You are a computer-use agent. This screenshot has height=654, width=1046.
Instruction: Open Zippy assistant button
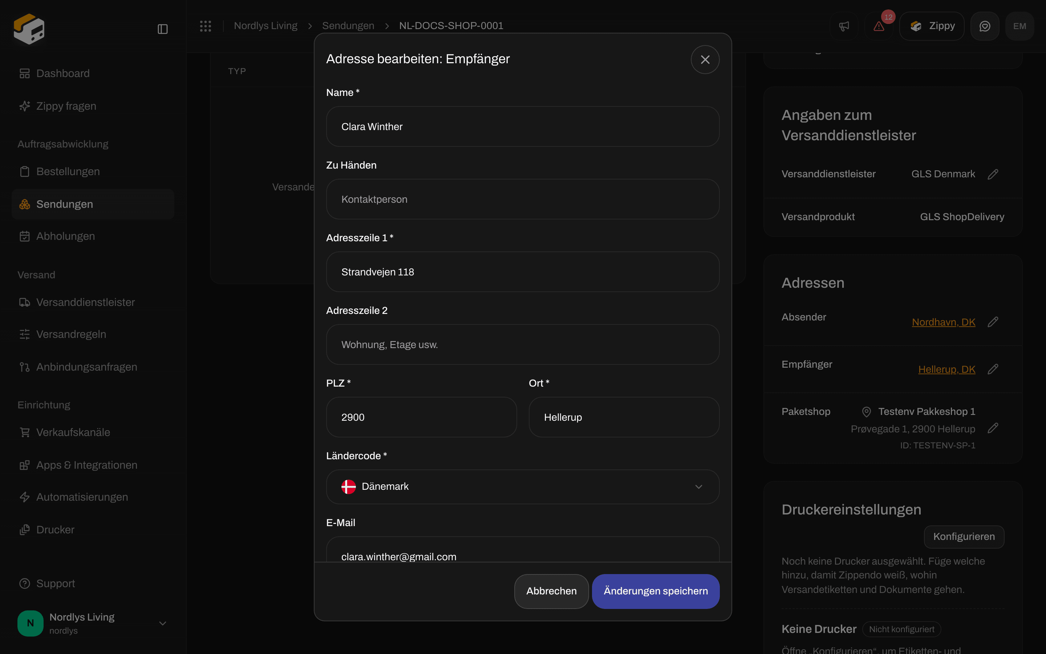click(x=932, y=26)
